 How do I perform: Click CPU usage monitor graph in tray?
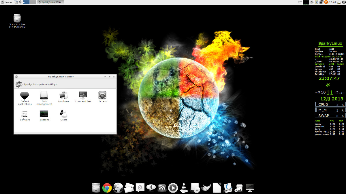point(306,2)
